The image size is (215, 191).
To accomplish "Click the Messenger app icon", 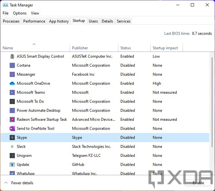I will (x=12, y=74).
